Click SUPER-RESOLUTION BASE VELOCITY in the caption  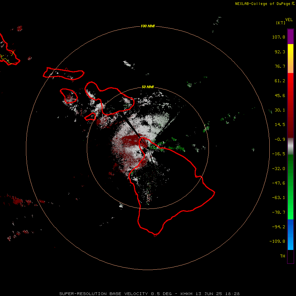pyautogui.click(x=104, y=294)
